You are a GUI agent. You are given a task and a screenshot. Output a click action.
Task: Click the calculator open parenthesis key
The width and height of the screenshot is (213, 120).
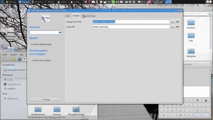click(x=197, y=105)
